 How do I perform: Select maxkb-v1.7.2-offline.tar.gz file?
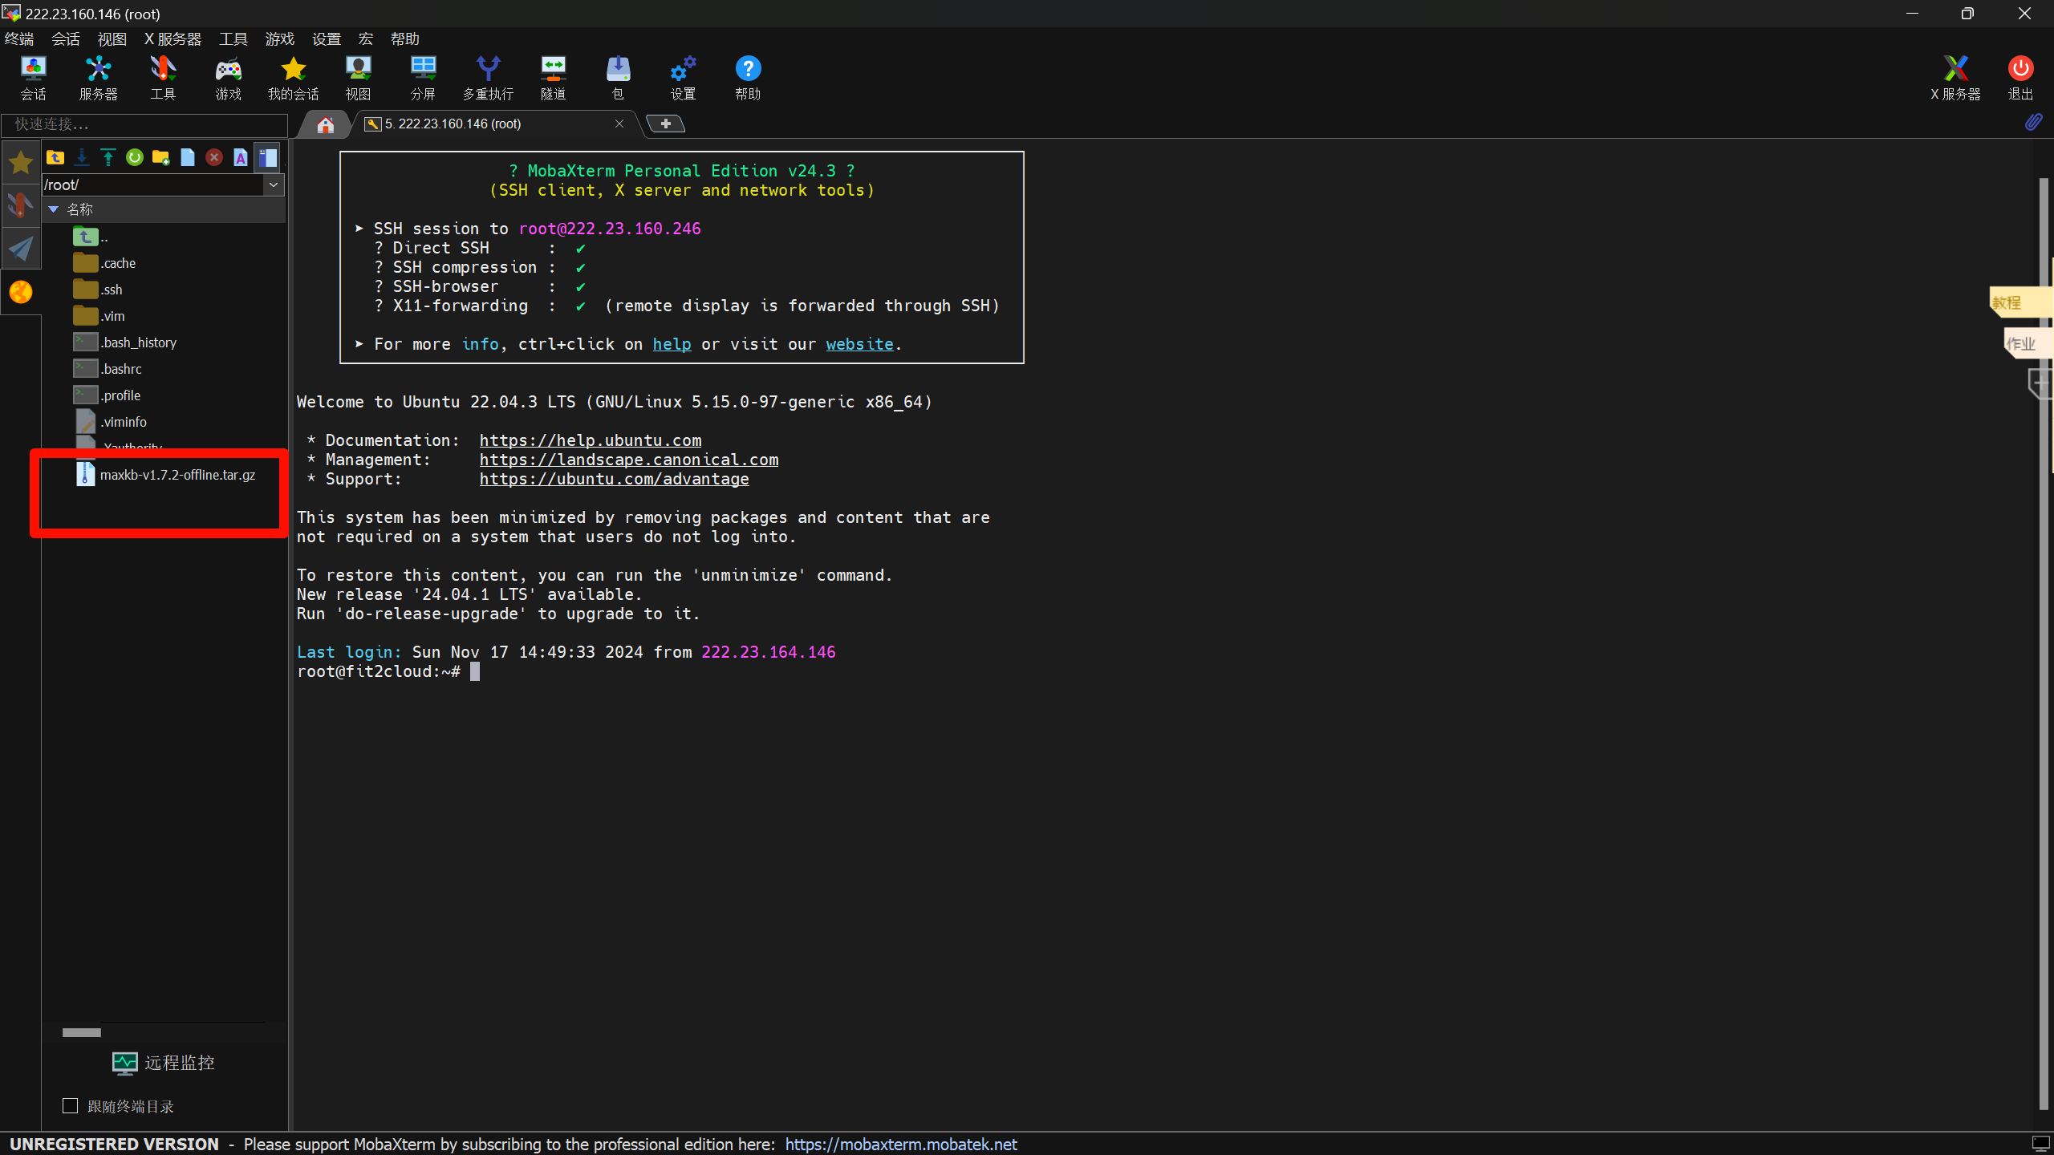(x=177, y=475)
